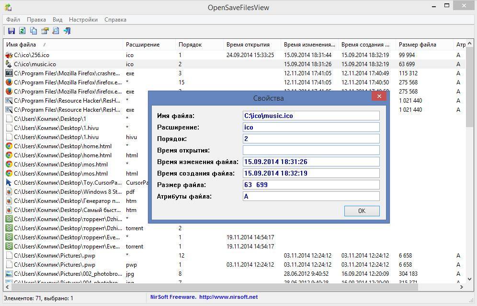Close the Свойства dialog with X
This screenshot has width=477, height=306.
379,96
